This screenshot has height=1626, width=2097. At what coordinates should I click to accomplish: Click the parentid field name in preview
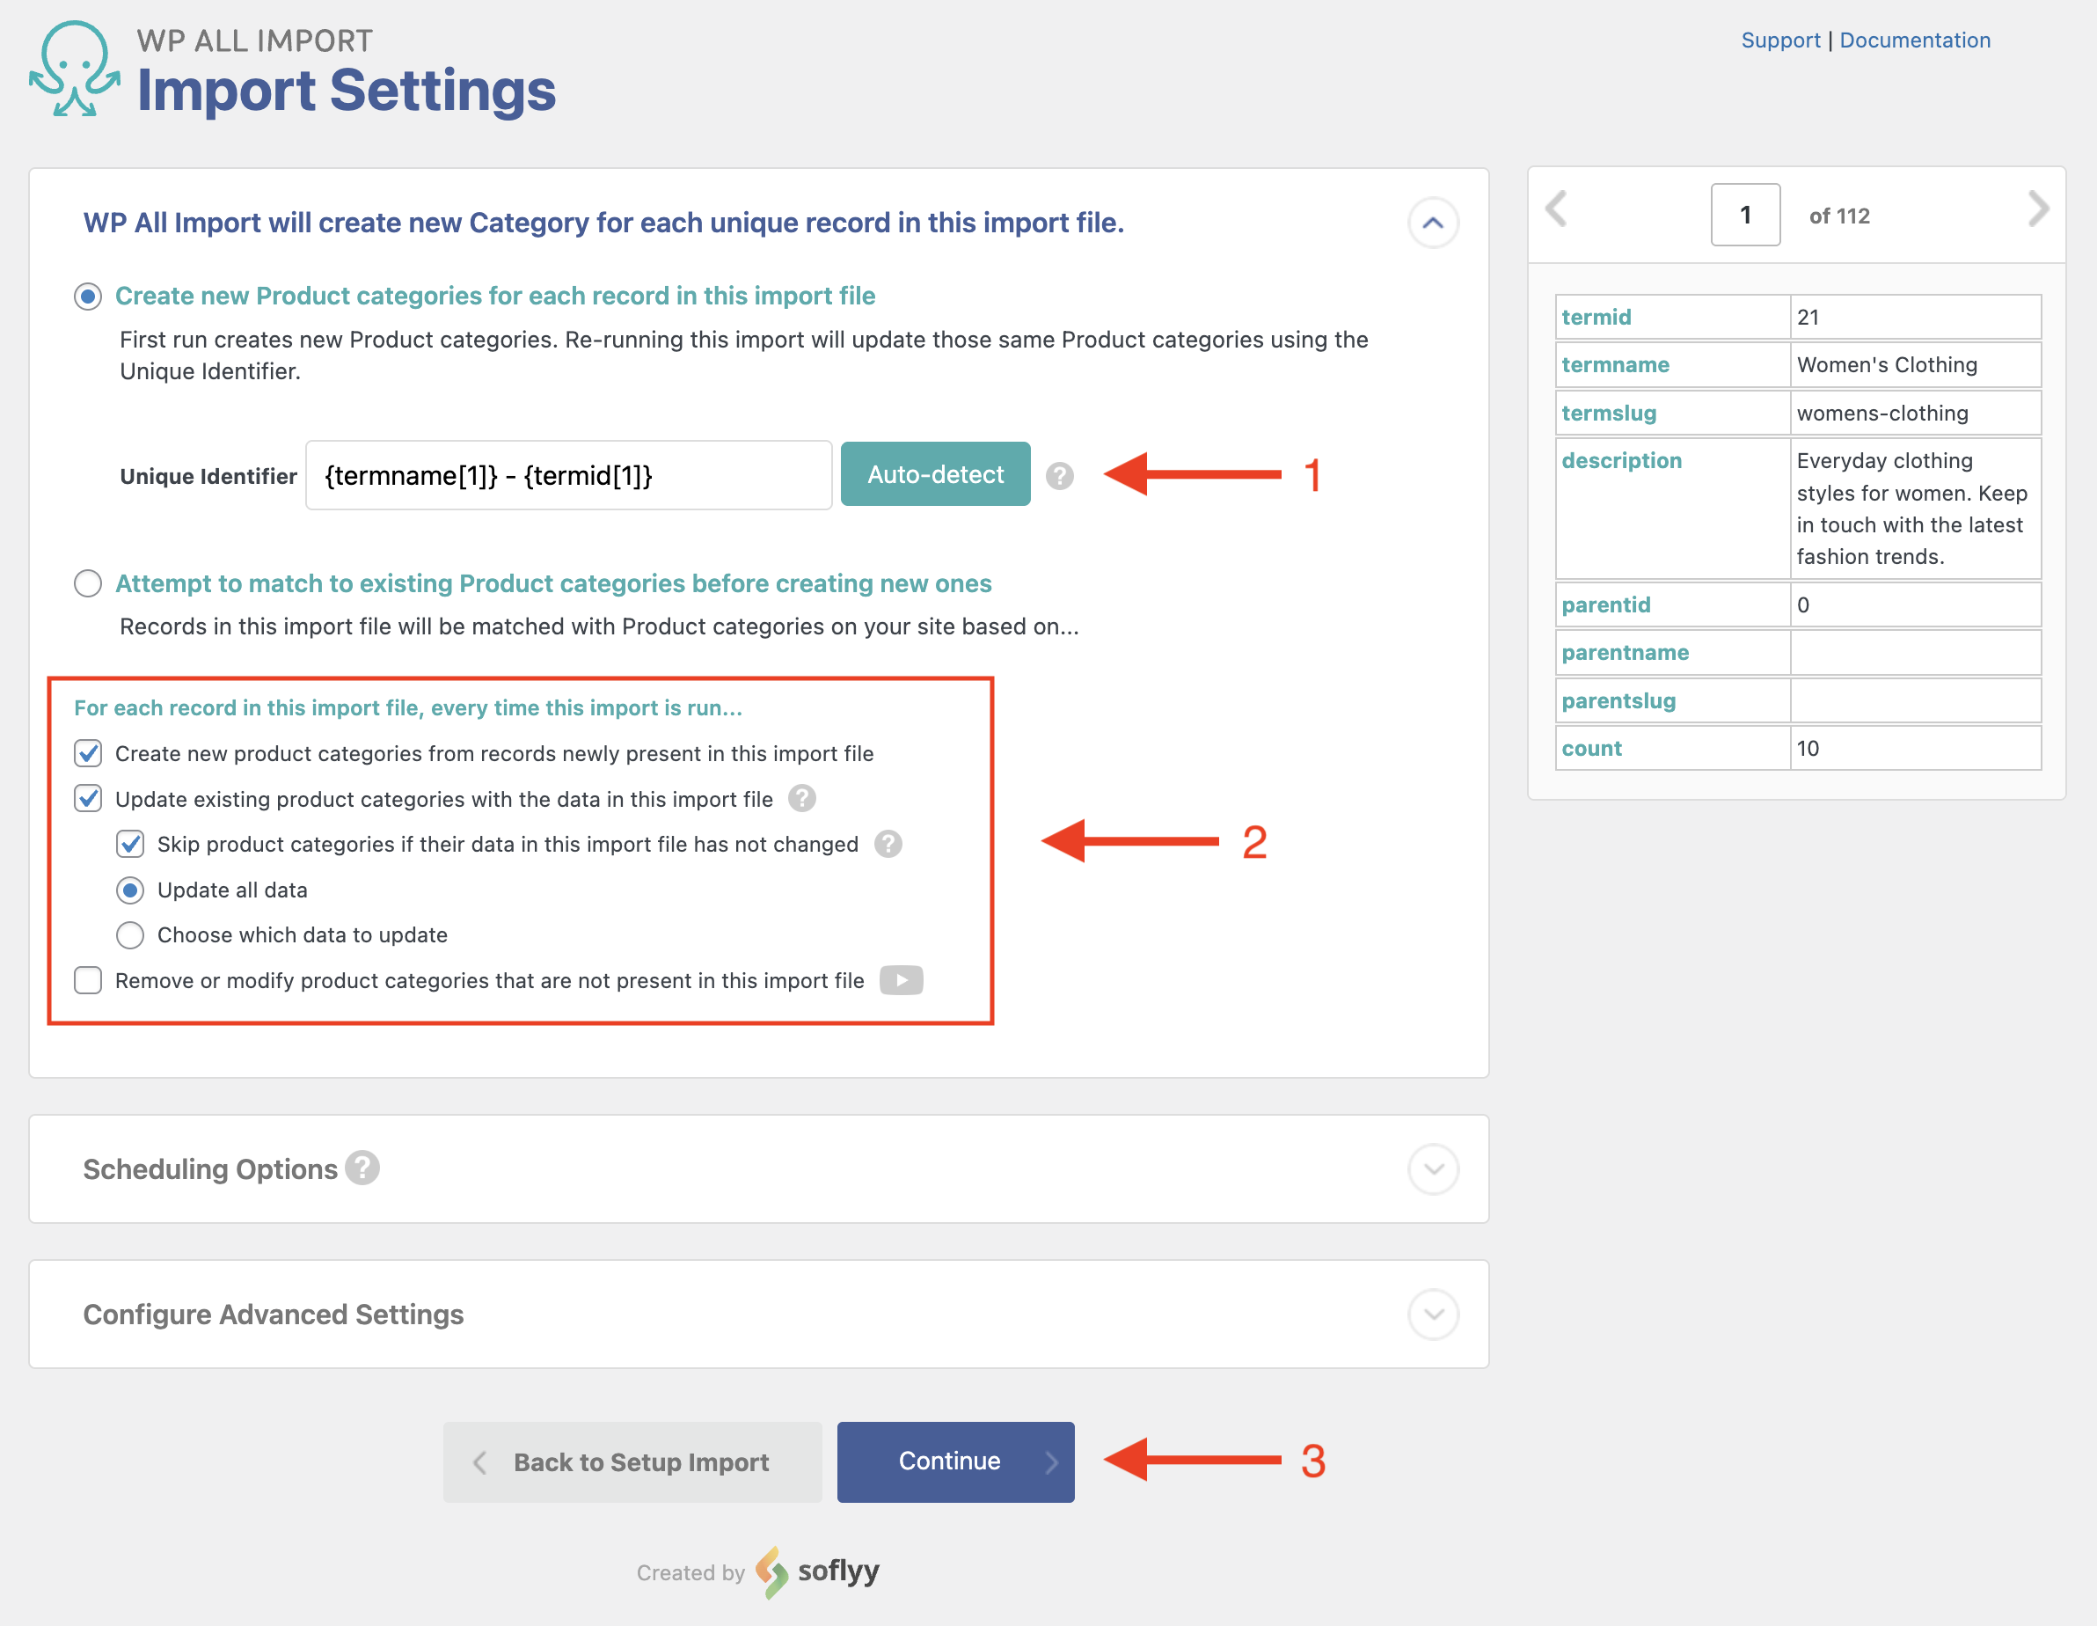tap(1605, 605)
